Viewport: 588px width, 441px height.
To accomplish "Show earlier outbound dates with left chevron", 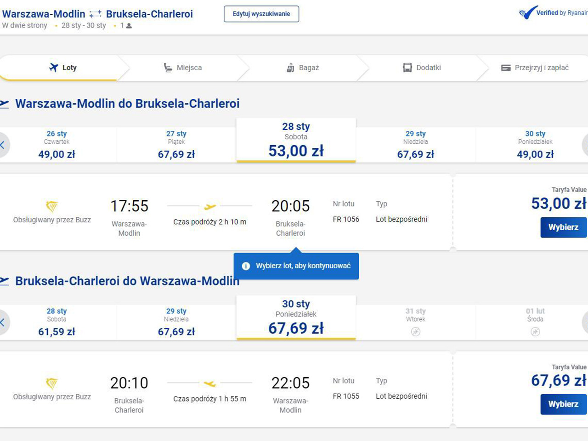I will point(3,145).
